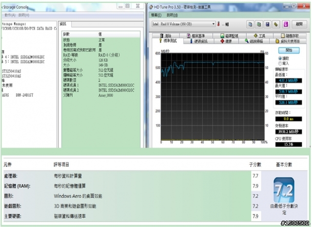Click the CPU usage 15.5% field
The height and width of the screenshot is (227, 312).
tap(288, 145)
